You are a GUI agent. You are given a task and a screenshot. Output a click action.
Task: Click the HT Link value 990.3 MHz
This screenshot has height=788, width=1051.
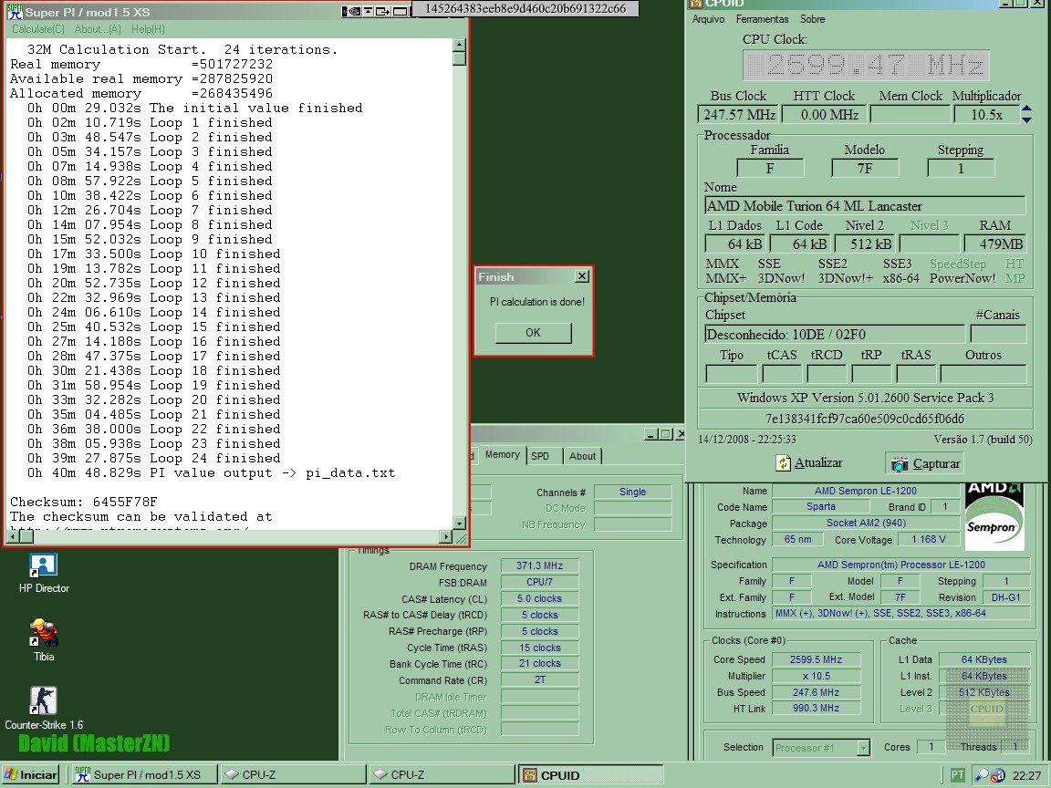815,708
